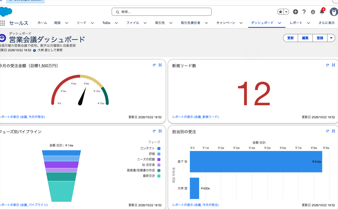Open the notifications bell

tap(322, 11)
